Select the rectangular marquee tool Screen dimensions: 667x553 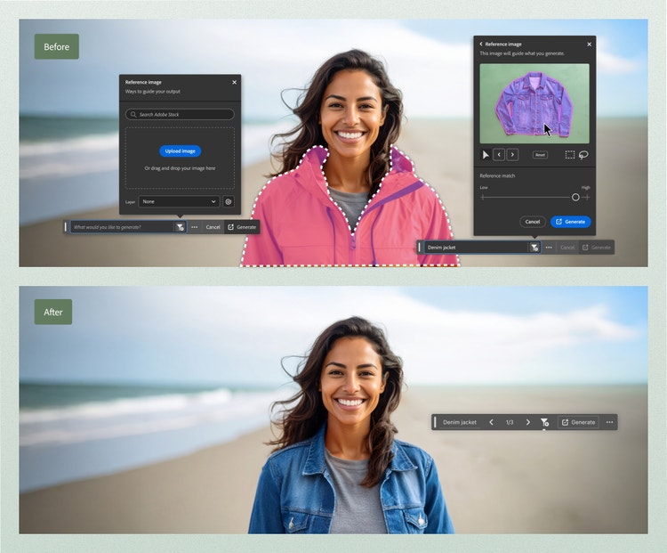click(x=569, y=155)
